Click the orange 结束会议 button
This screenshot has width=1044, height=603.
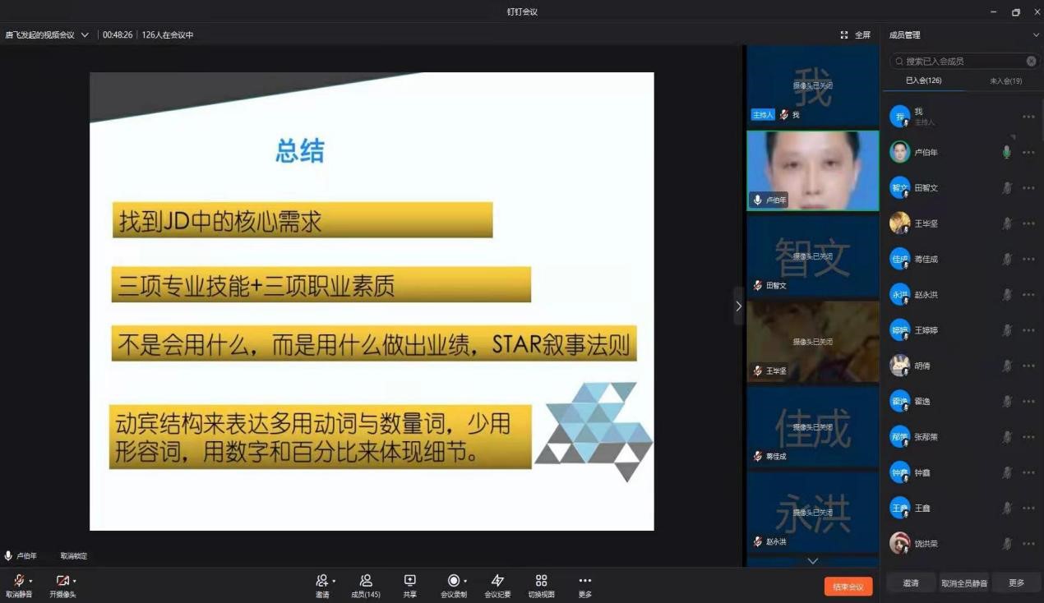[x=848, y=587]
